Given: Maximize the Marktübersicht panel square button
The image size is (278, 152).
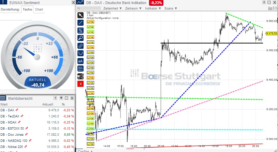Looking at the screenshot, I should (x=67, y=98).
